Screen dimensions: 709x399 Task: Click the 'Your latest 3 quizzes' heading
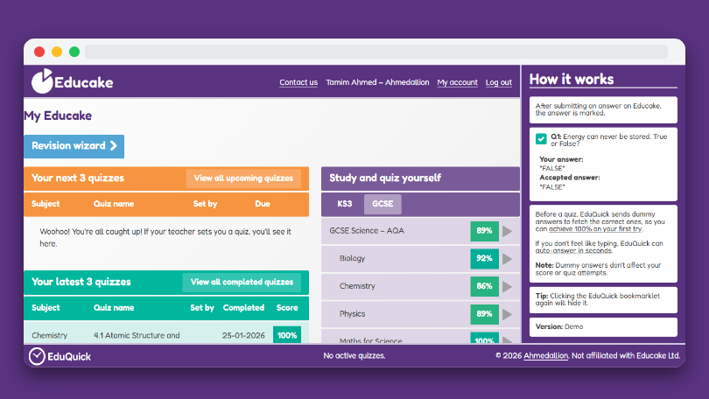click(81, 282)
